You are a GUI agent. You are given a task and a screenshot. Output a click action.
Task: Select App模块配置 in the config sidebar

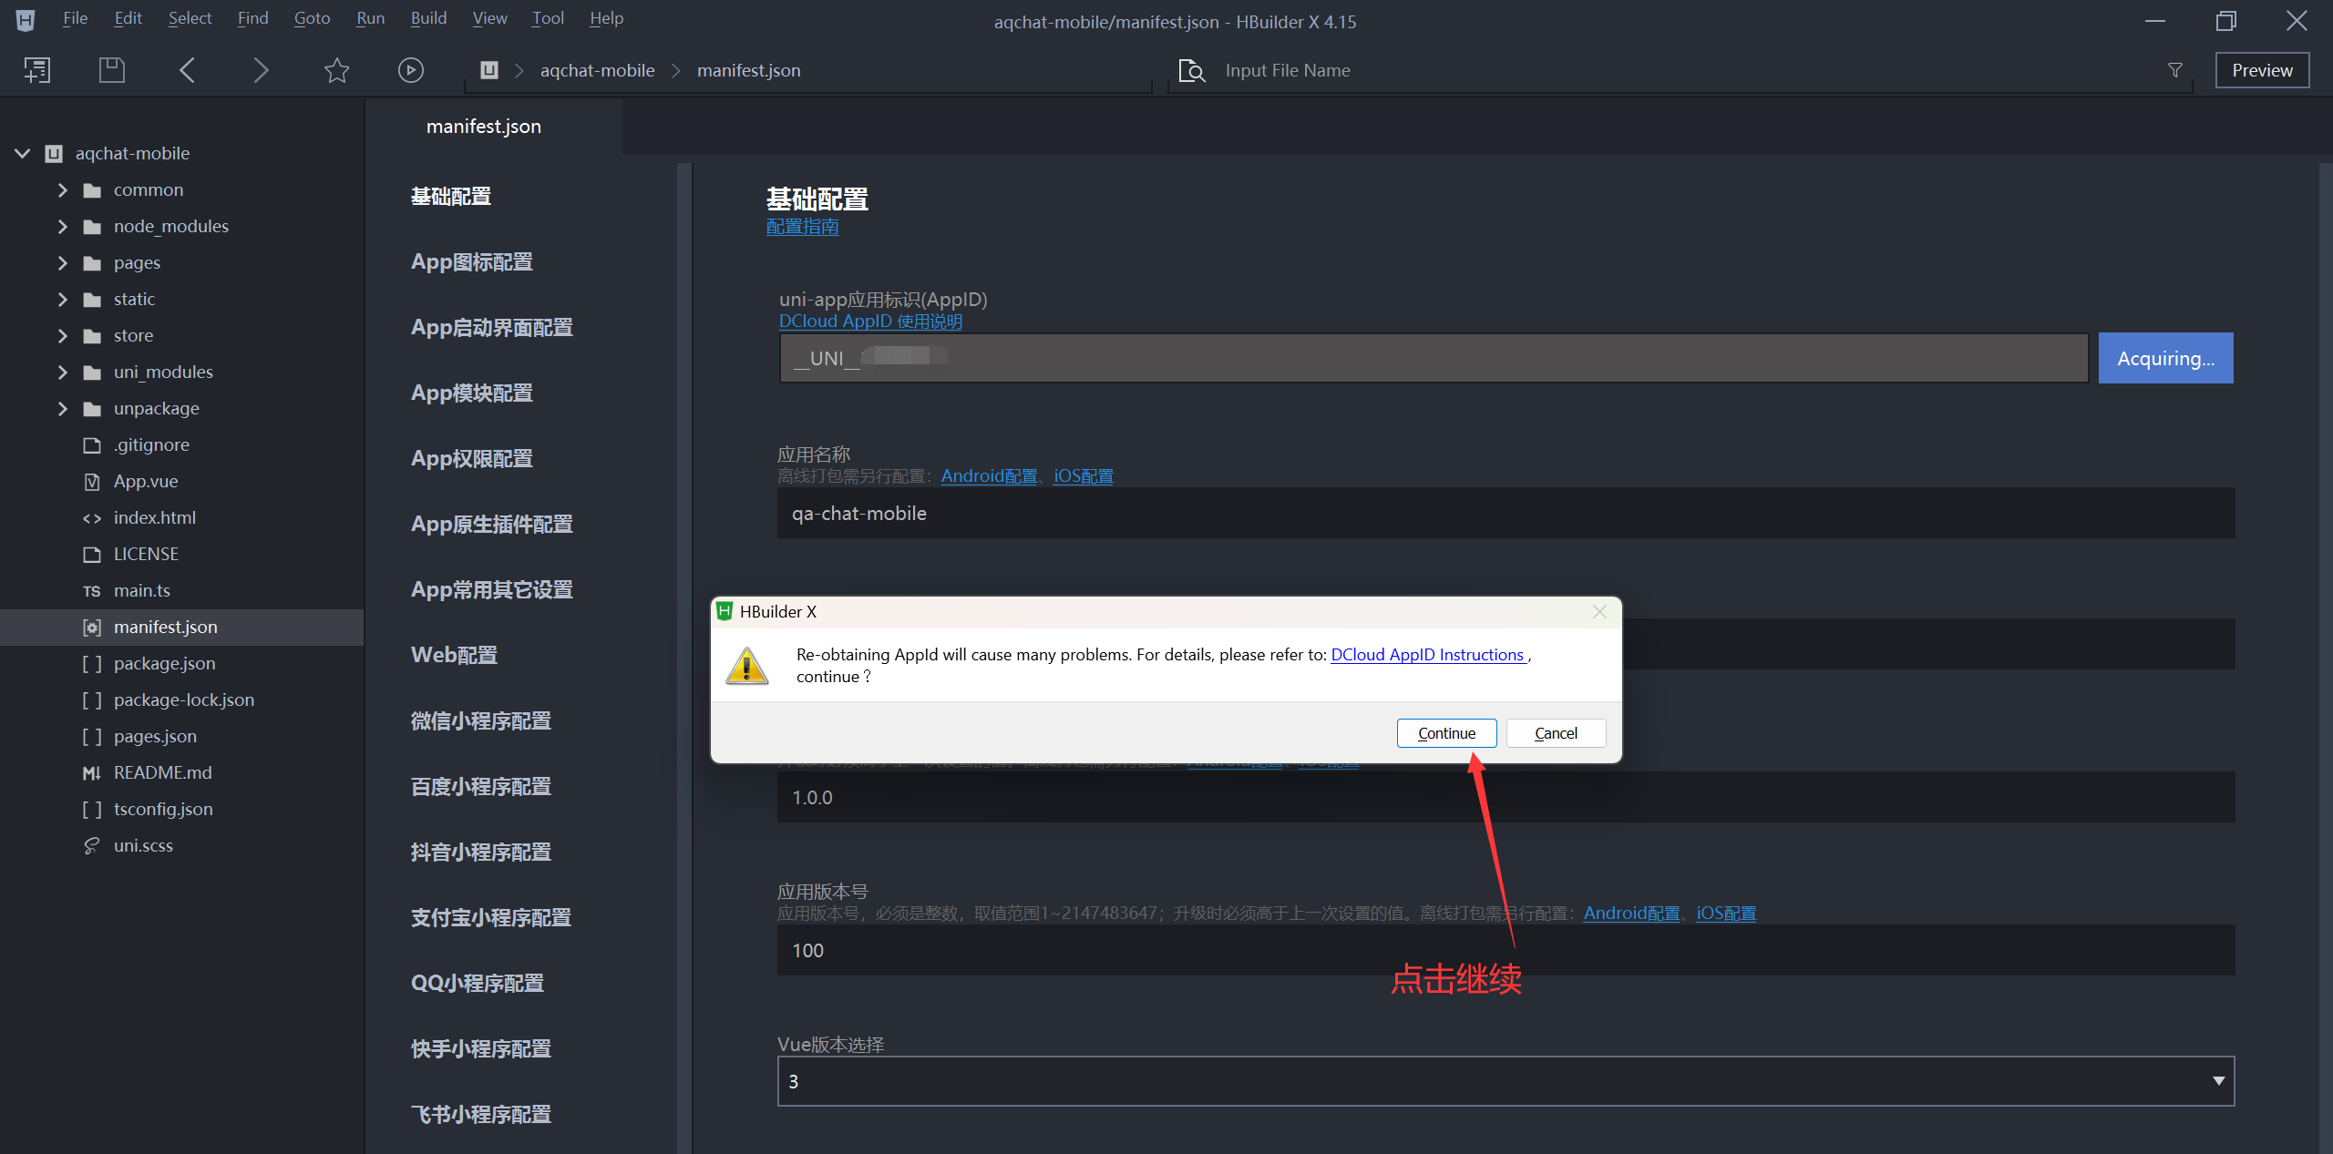pyautogui.click(x=472, y=393)
